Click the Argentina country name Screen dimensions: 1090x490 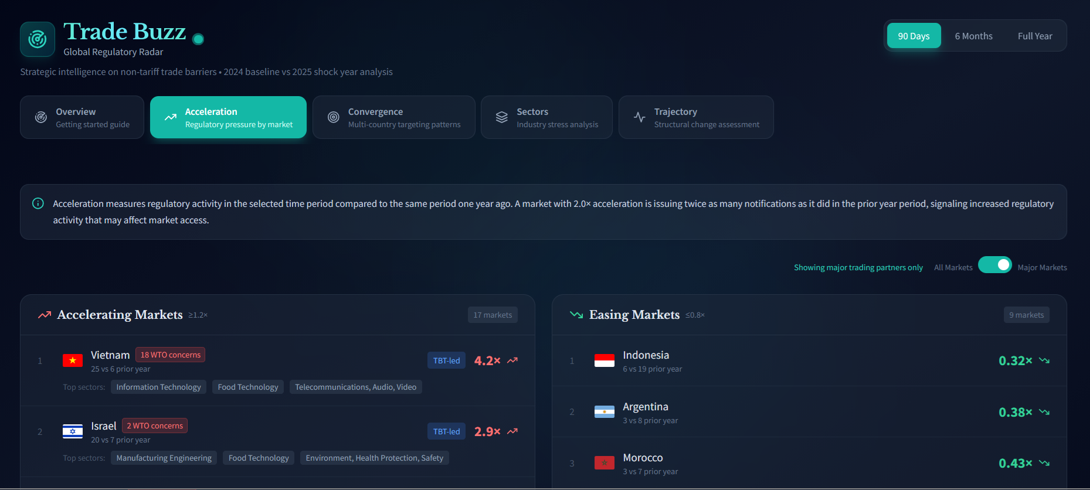click(x=646, y=406)
